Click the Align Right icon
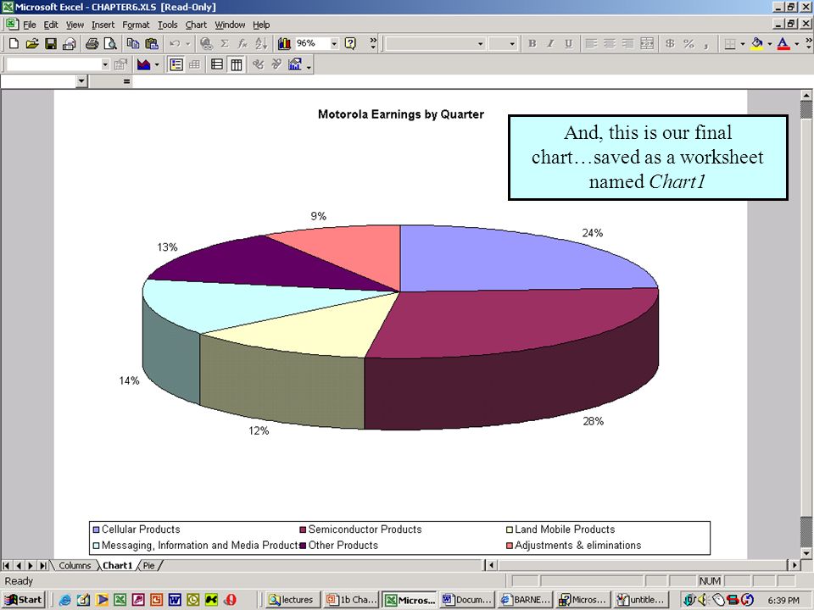The height and width of the screenshot is (610, 814). tap(628, 44)
